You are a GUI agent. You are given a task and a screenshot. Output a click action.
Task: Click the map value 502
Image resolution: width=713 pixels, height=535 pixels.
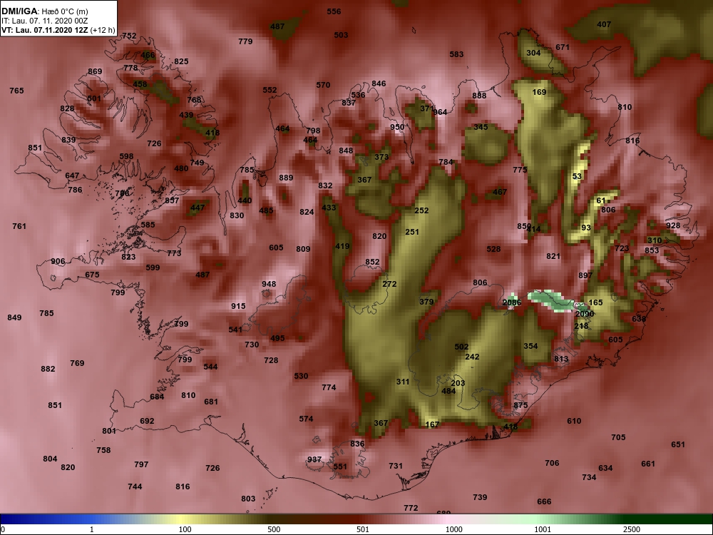[x=461, y=347]
